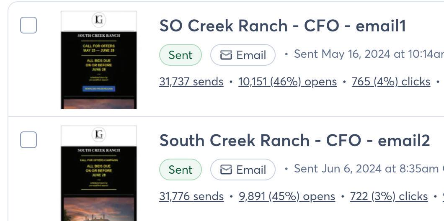Open South Creek Ranch - CFO - email2 title
444x221 pixels.
294,141
